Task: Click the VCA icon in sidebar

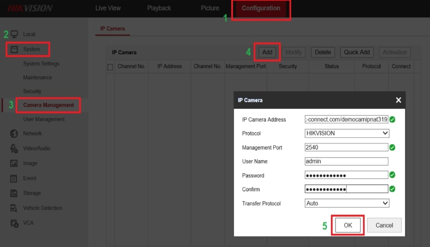Action: 14,223
